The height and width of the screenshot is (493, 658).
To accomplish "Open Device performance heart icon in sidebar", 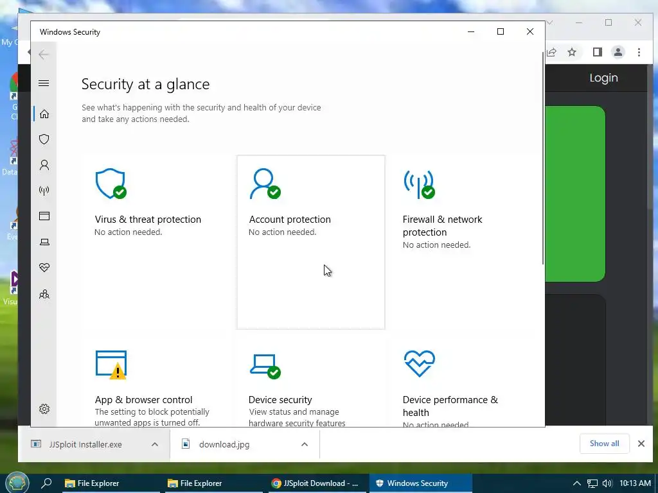I will pos(44,268).
